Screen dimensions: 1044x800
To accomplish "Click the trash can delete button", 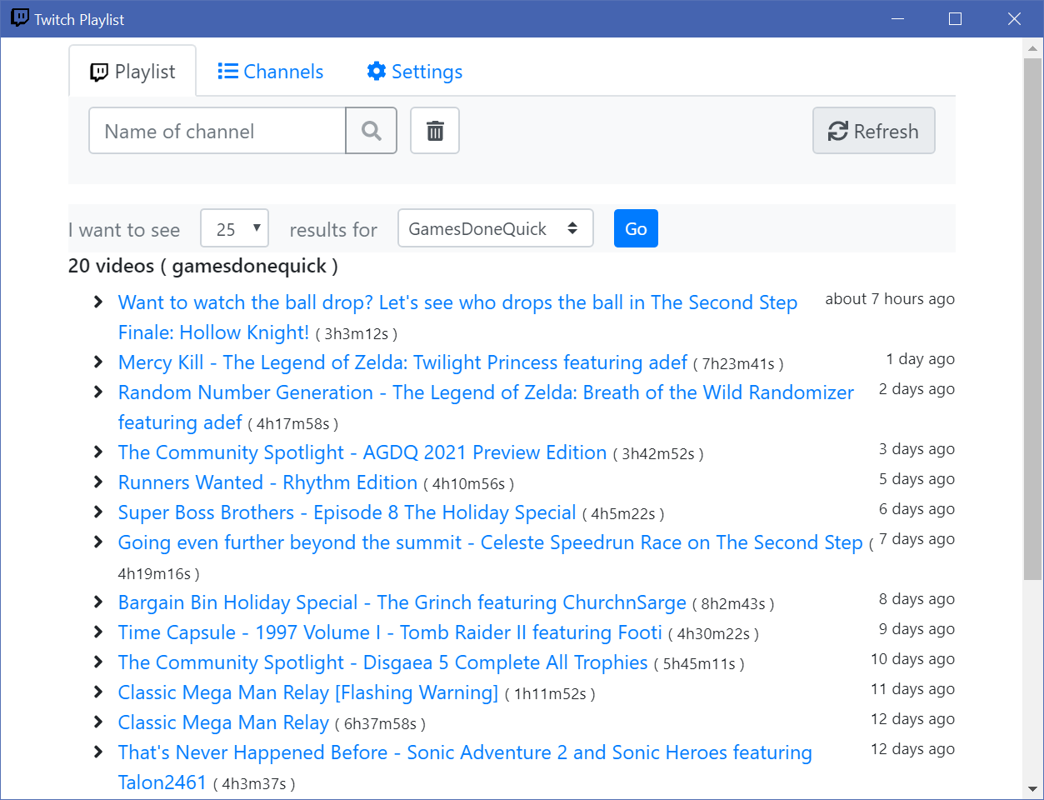I will coord(435,131).
